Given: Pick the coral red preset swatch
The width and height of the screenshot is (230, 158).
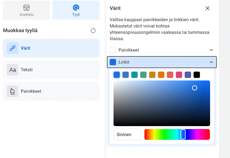Looking at the screenshot, I should click(170, 75).
